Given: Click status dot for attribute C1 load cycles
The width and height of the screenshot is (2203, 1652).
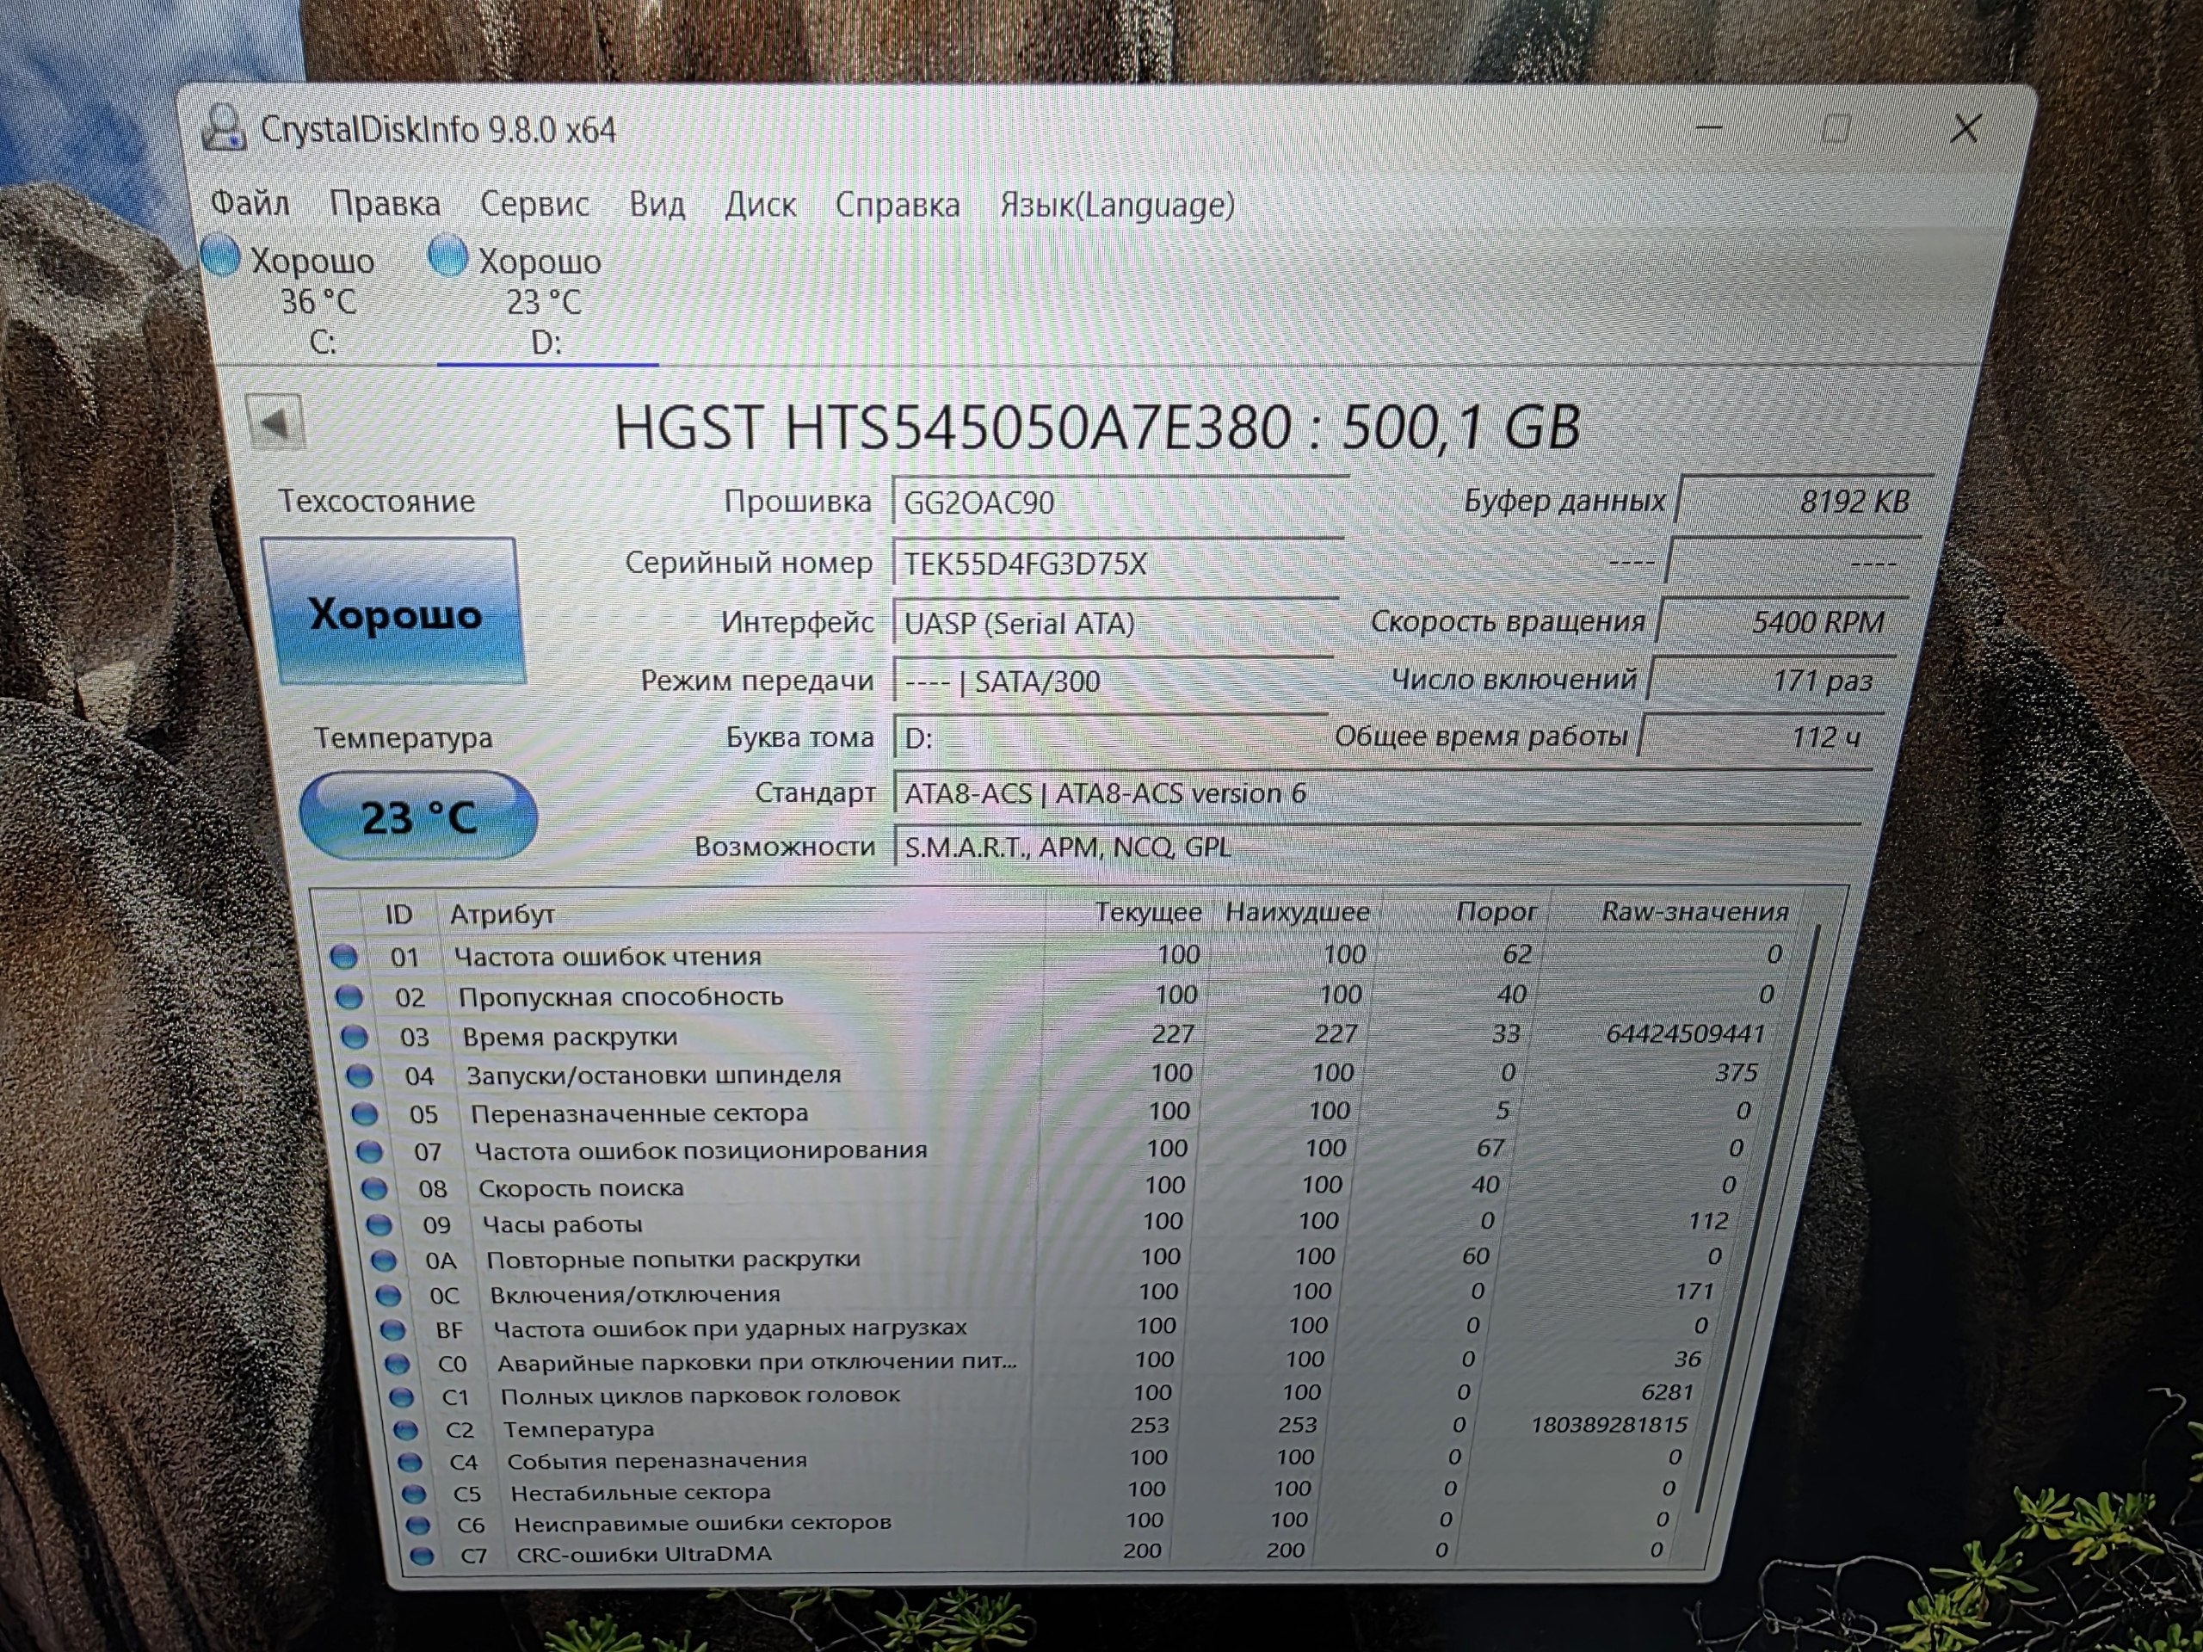Looking at the screenshot, I should [401, 1396].
